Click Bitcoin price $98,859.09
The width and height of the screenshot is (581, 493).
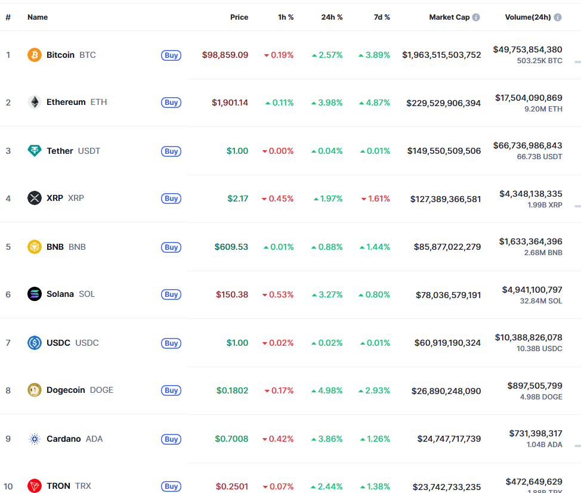click(x=225, y=55)
